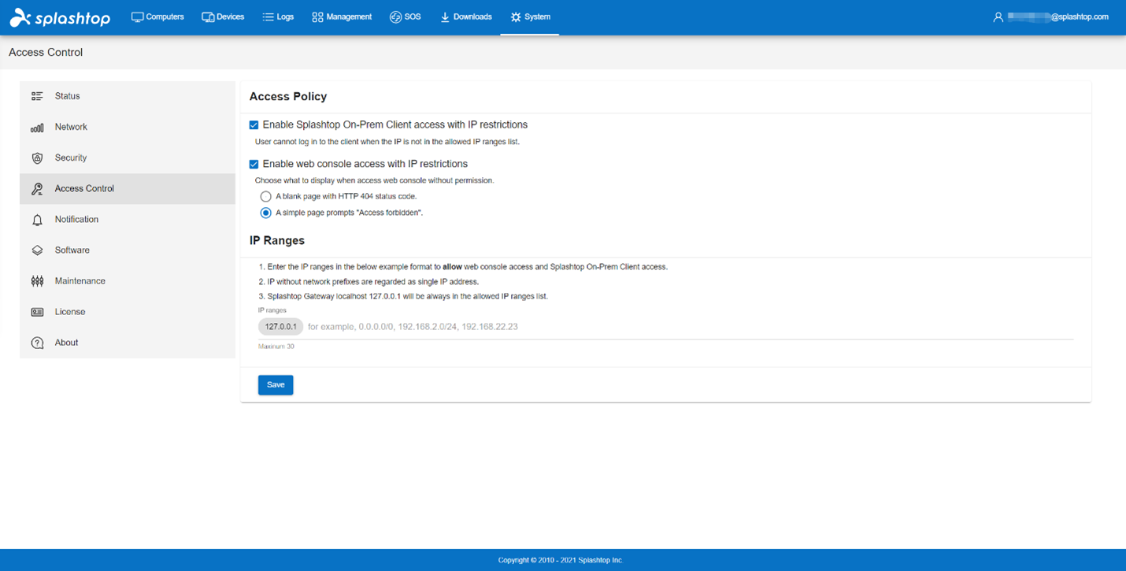Click the System gear icon

click(516, 17)
